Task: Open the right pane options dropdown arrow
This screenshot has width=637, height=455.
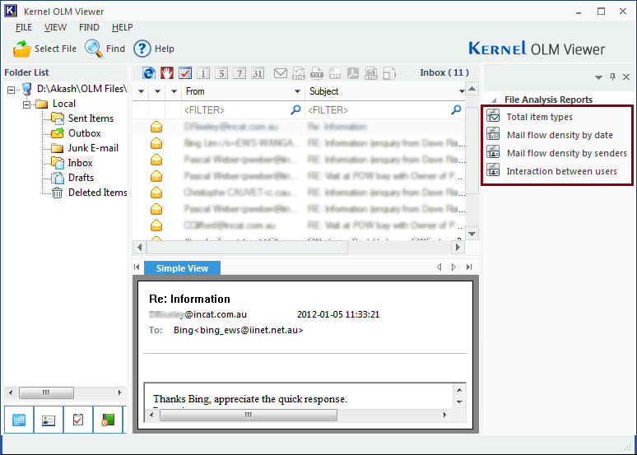Action: [x=598, y=77]
